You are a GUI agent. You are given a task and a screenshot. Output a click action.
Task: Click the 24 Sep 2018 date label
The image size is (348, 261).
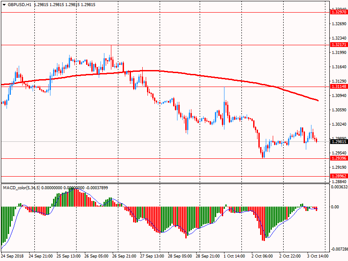point(12,256)
